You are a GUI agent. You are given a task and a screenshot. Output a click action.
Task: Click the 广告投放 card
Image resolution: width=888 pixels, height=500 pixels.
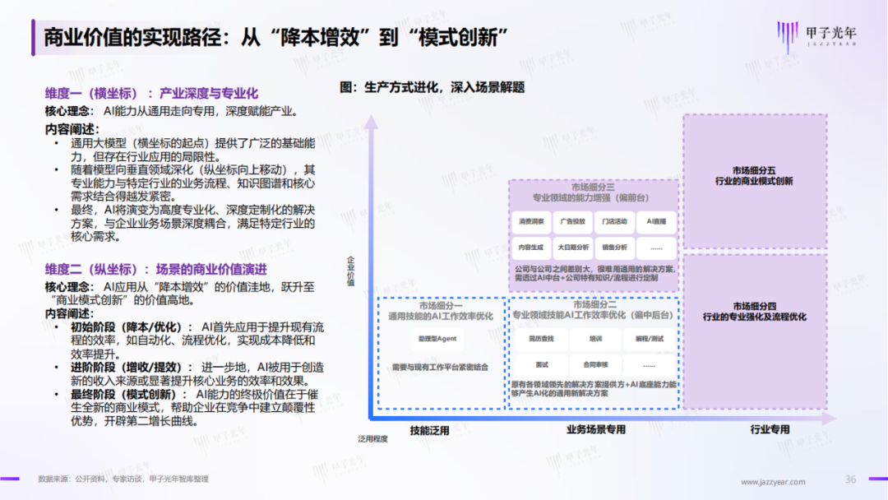(x=572, y=222)
